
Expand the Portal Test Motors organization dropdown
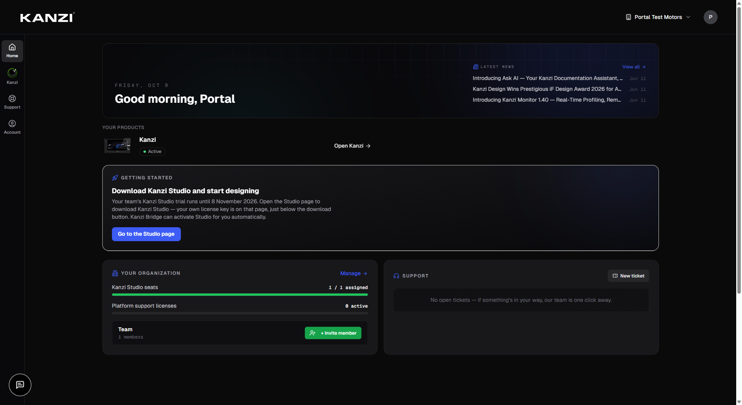pos(658,17)
